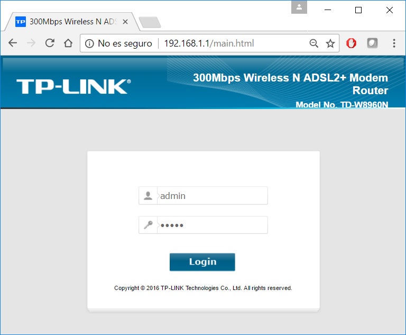
Task: Close the 300Mbps Wireless N tab
Action: tap(125, 22)
